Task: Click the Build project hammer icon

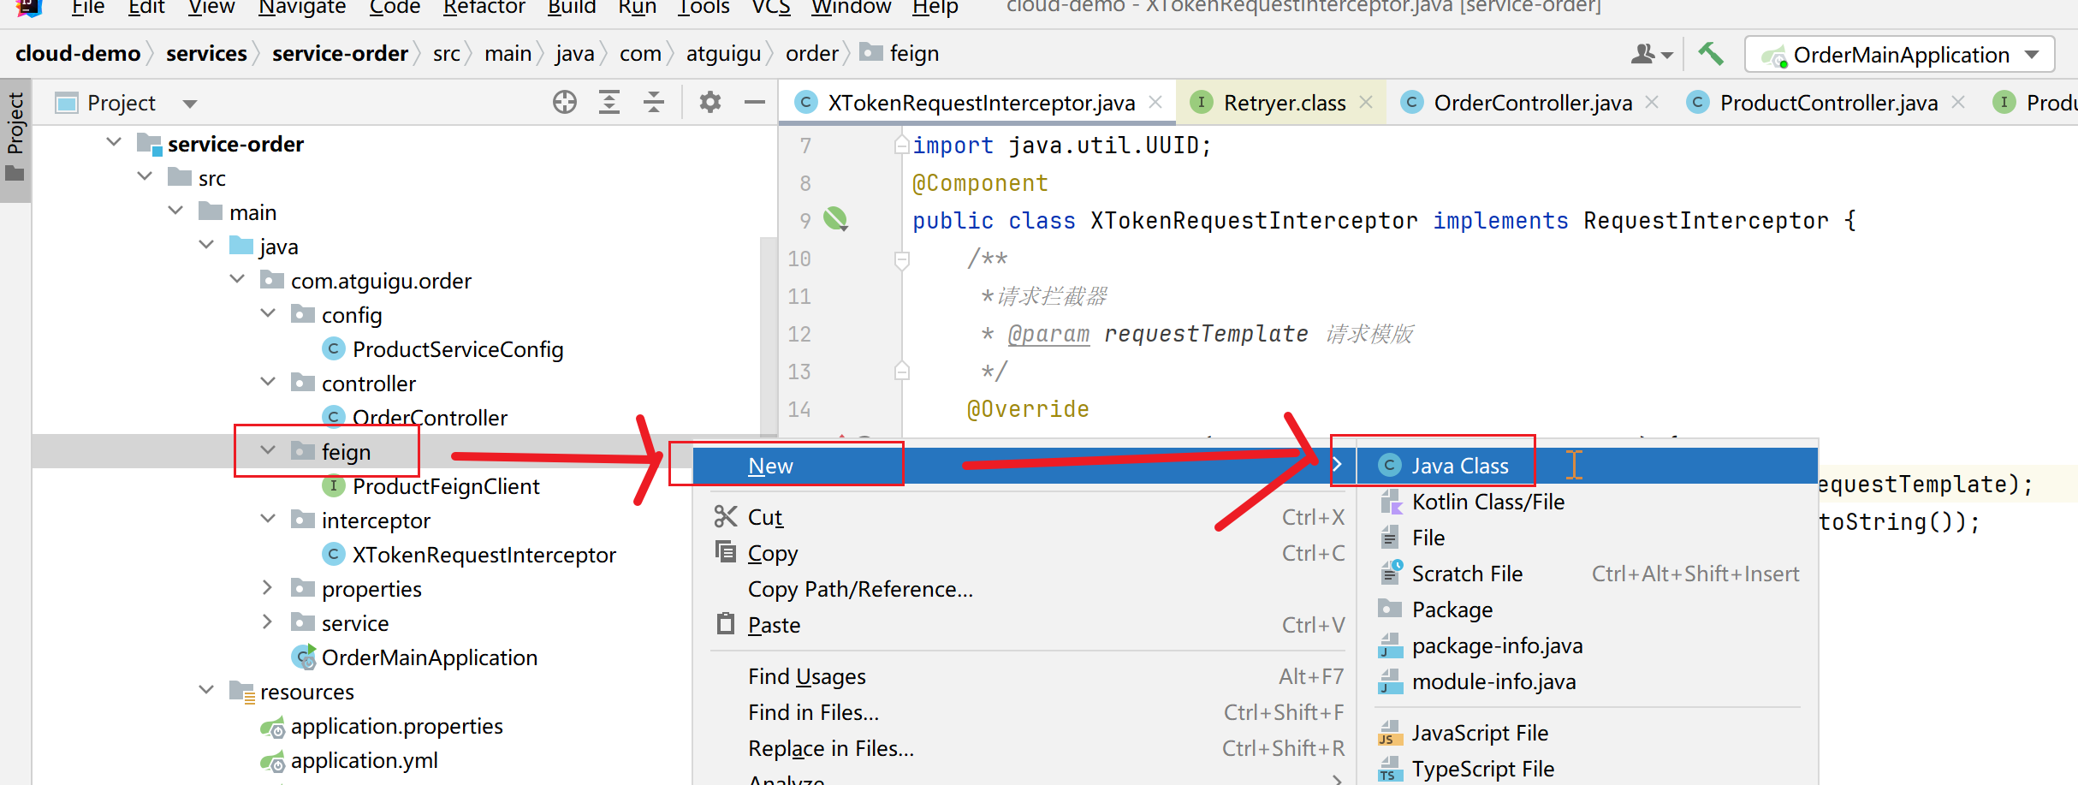Action: (x=1711, y=54)
